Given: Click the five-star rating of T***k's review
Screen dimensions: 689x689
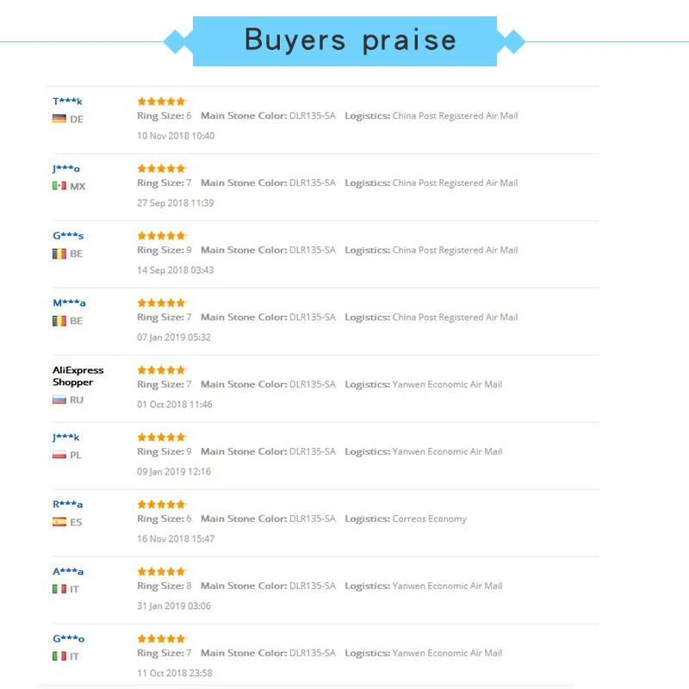Looking at the screenshot, I should (161, 102).
